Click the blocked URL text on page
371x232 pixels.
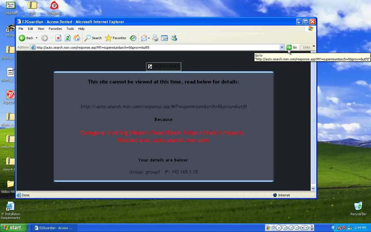point(164,107)
